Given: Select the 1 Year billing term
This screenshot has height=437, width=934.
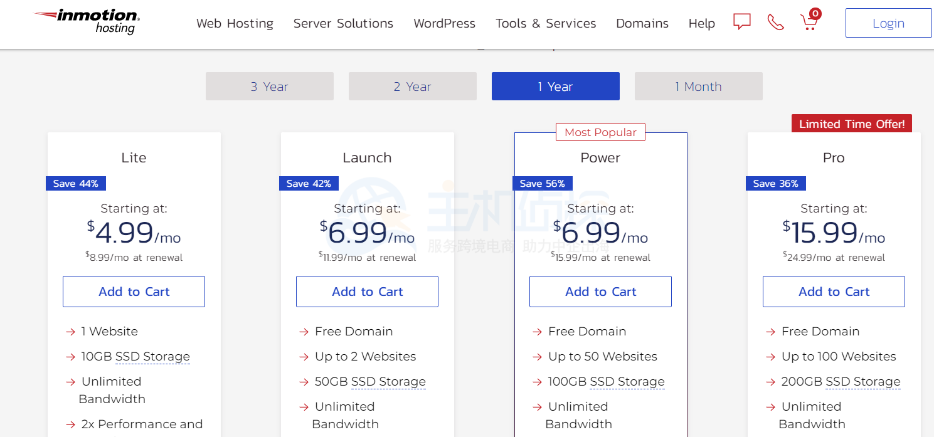Looking at the screenshot, I should pos(555,87).
